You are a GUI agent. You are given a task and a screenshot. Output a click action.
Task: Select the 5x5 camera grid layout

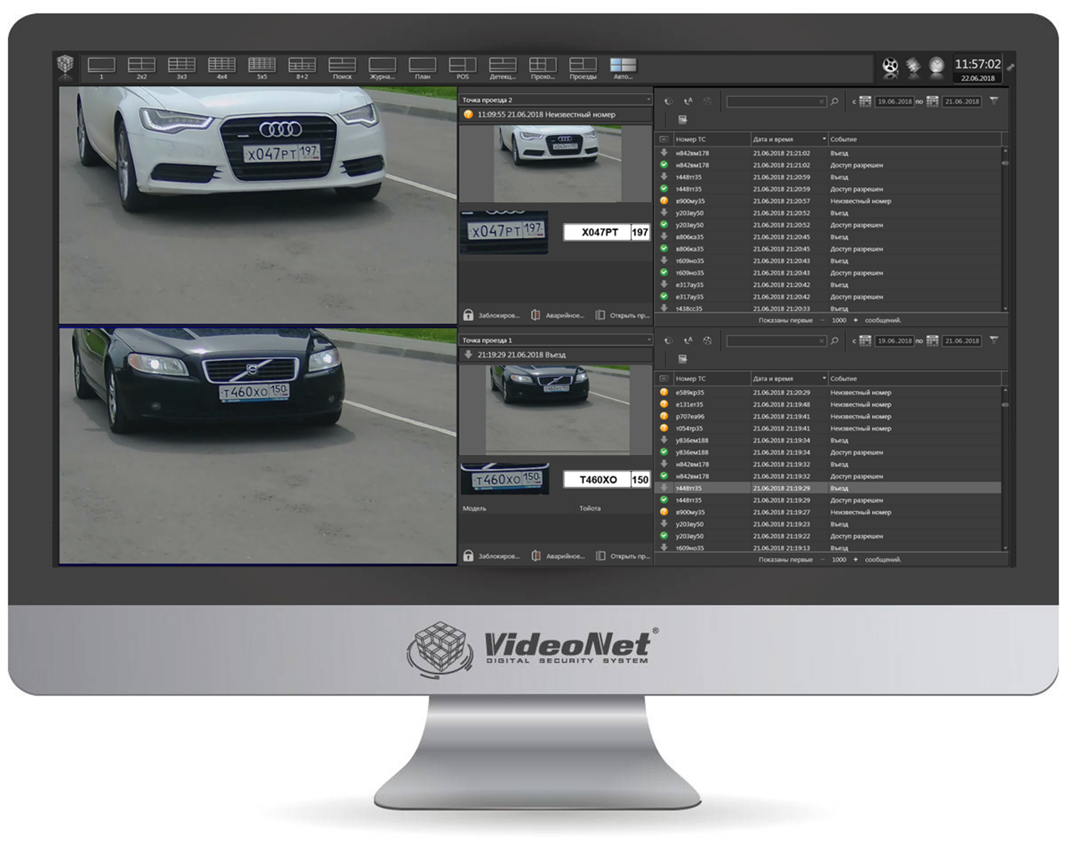[x=262, y=68]
